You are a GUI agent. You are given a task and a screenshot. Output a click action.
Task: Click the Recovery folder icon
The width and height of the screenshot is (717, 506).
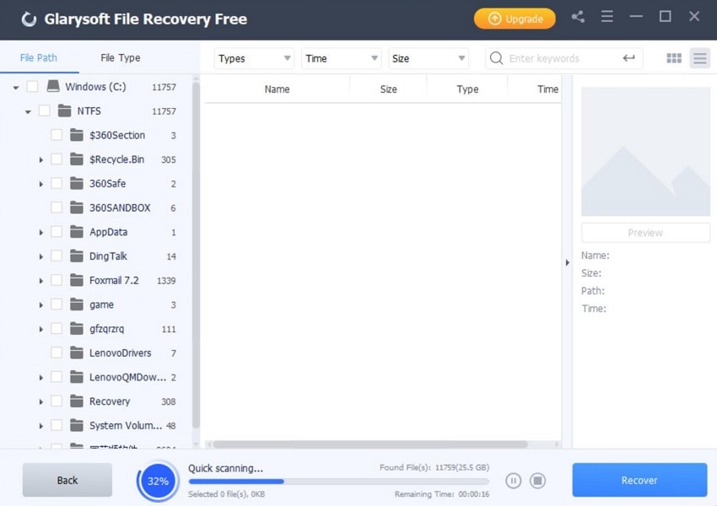77,401
